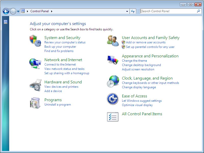Open All Control Panel Items heading

tap(142, 114)
